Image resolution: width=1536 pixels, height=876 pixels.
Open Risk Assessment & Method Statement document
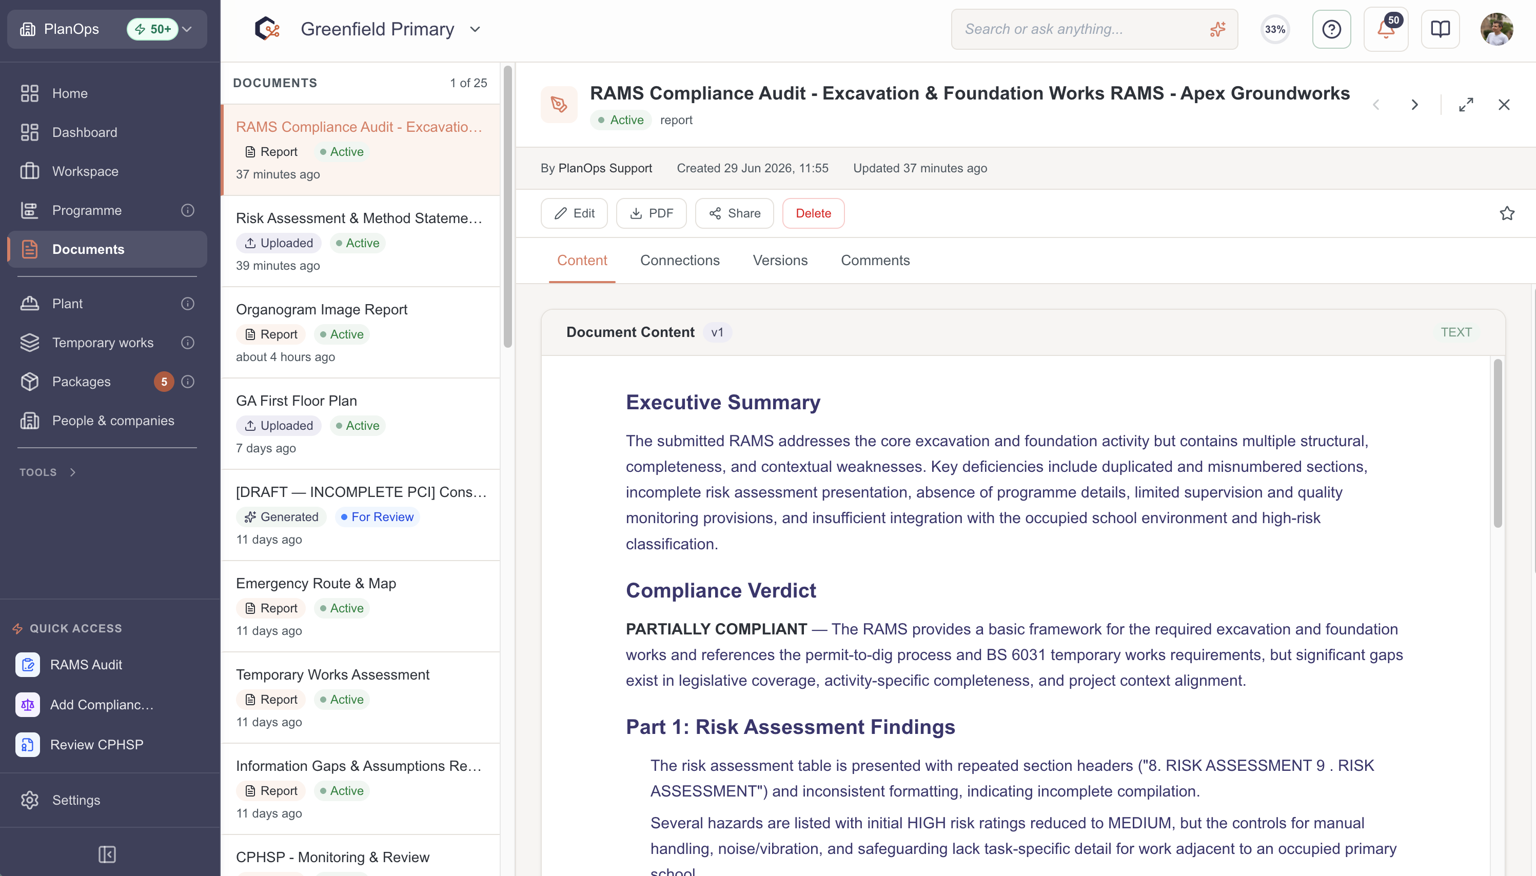coord(361,241)
